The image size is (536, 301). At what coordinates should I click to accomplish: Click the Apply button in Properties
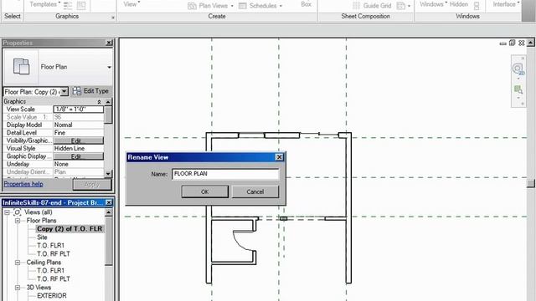(92, 184)
